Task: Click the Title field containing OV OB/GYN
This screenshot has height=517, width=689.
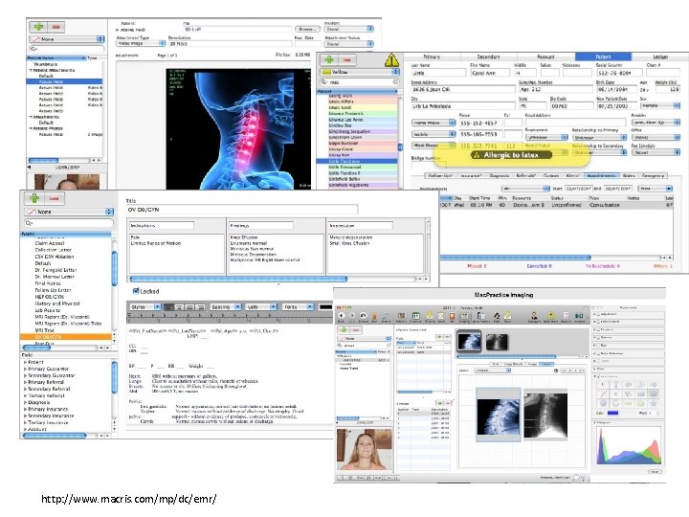Action: tap(242, 210)
